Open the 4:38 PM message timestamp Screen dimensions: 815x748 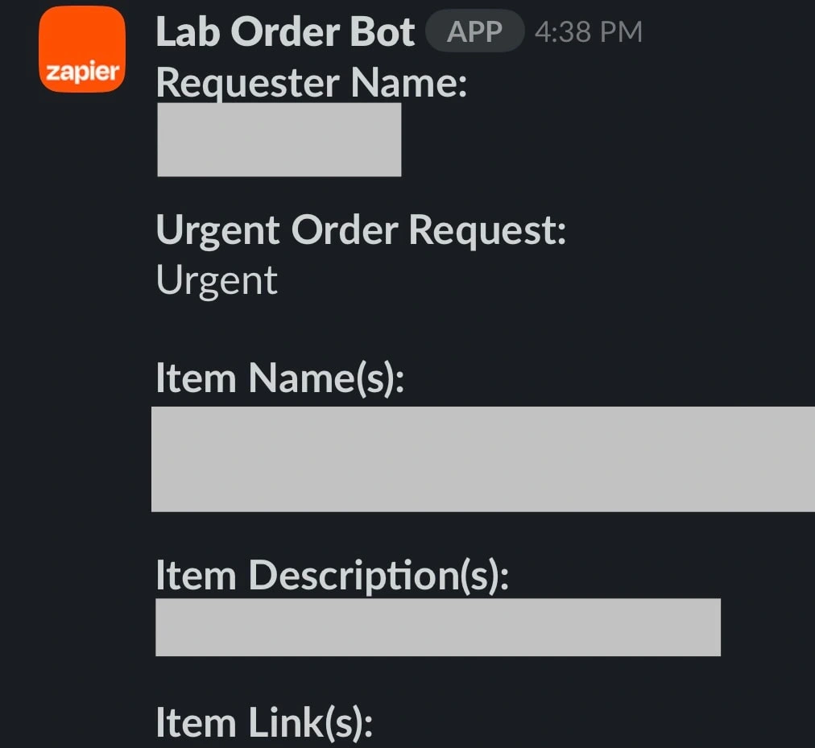[x=588, y=32]
